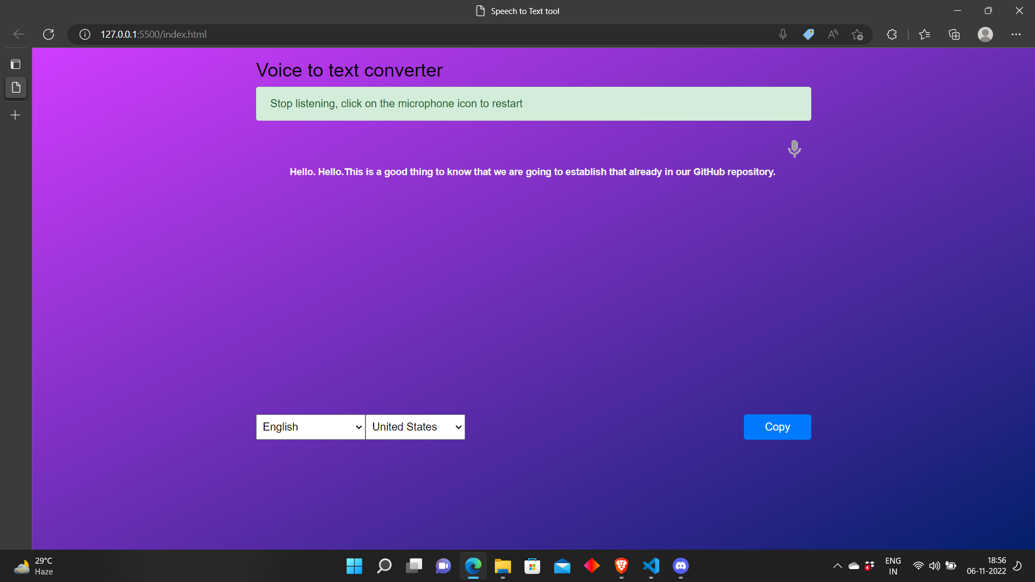Click the microphone icon to restart listening
The width and height of the screenshot is (1035, 582).
[x=794, y=148]
